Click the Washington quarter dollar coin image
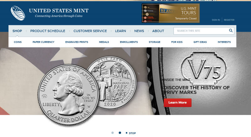 coord(68,95)
